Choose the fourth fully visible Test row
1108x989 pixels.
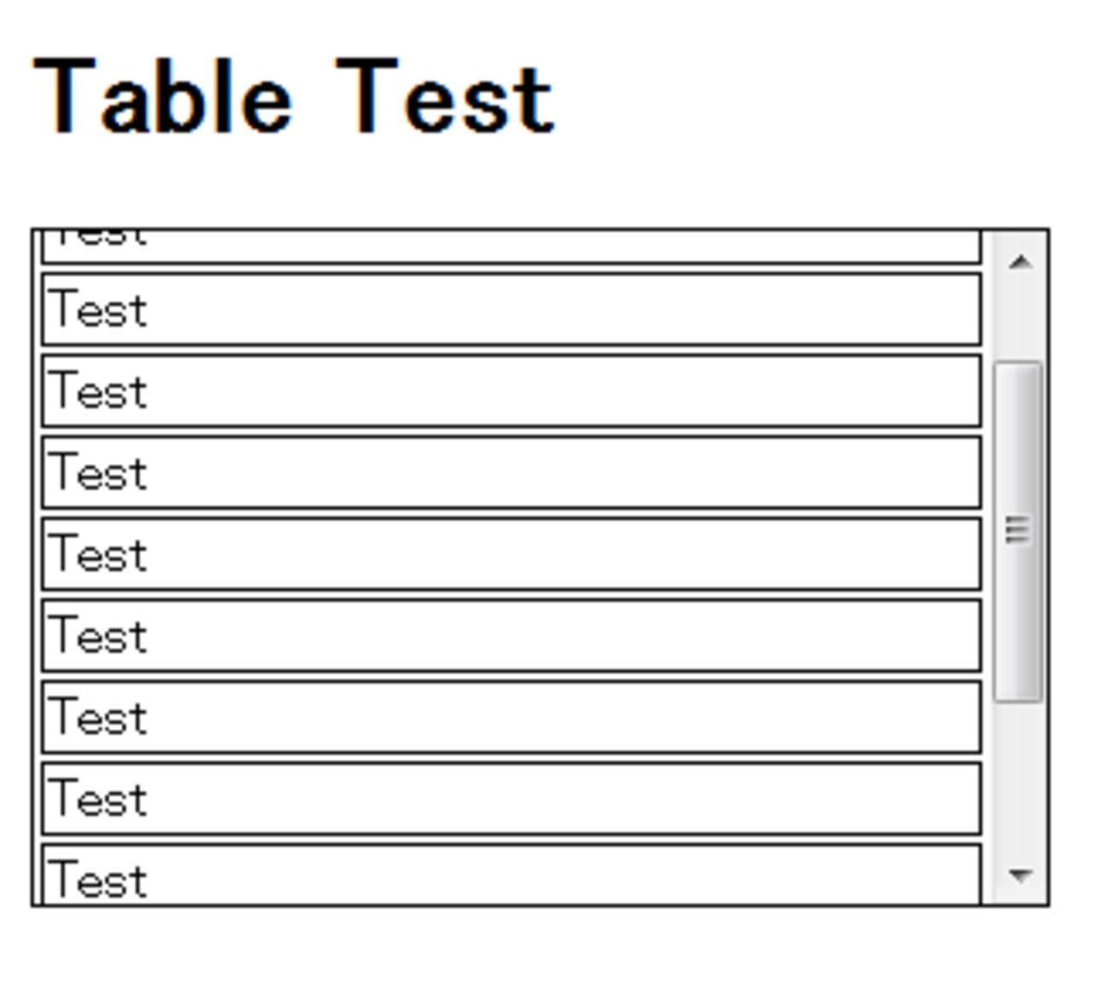click(x=511, y=554)
